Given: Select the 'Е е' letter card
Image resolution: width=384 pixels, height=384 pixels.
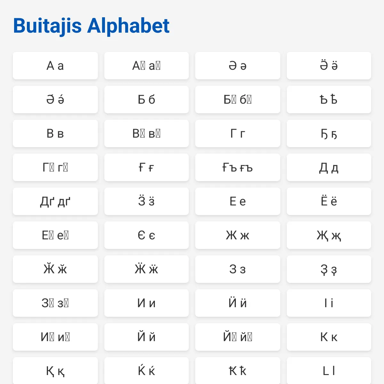Looking at the screenshot, I should [x=238, y=201].
